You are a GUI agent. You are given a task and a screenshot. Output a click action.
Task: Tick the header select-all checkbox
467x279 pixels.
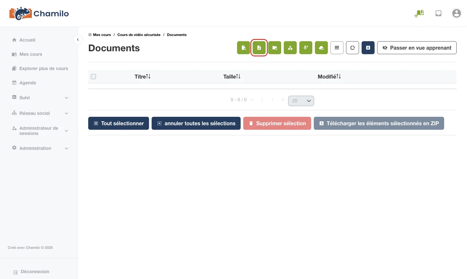point(93,77)
